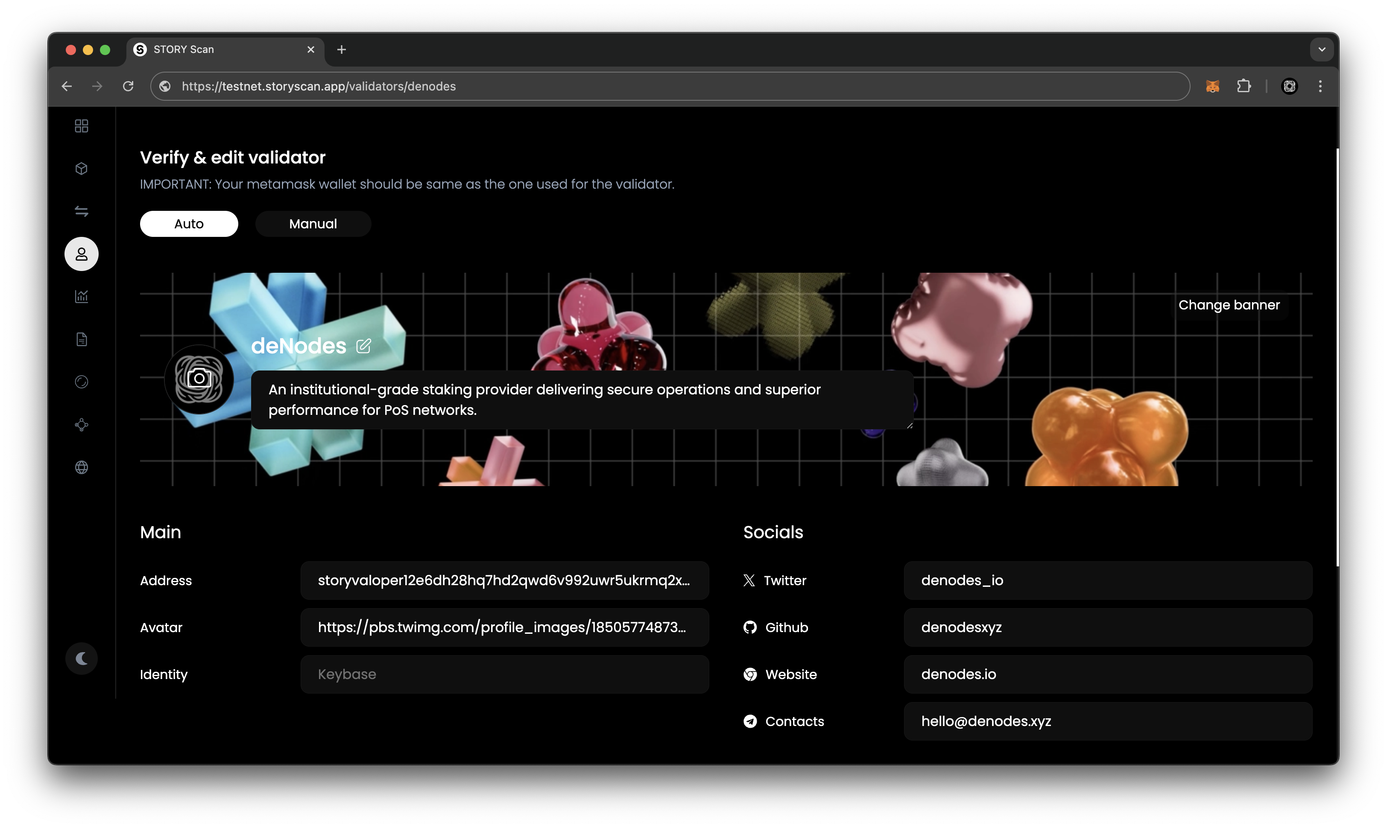Open the Chrome three-dot menu
The height and width of the screenshot is (828, 1387).
click(x=1320, y=86)
